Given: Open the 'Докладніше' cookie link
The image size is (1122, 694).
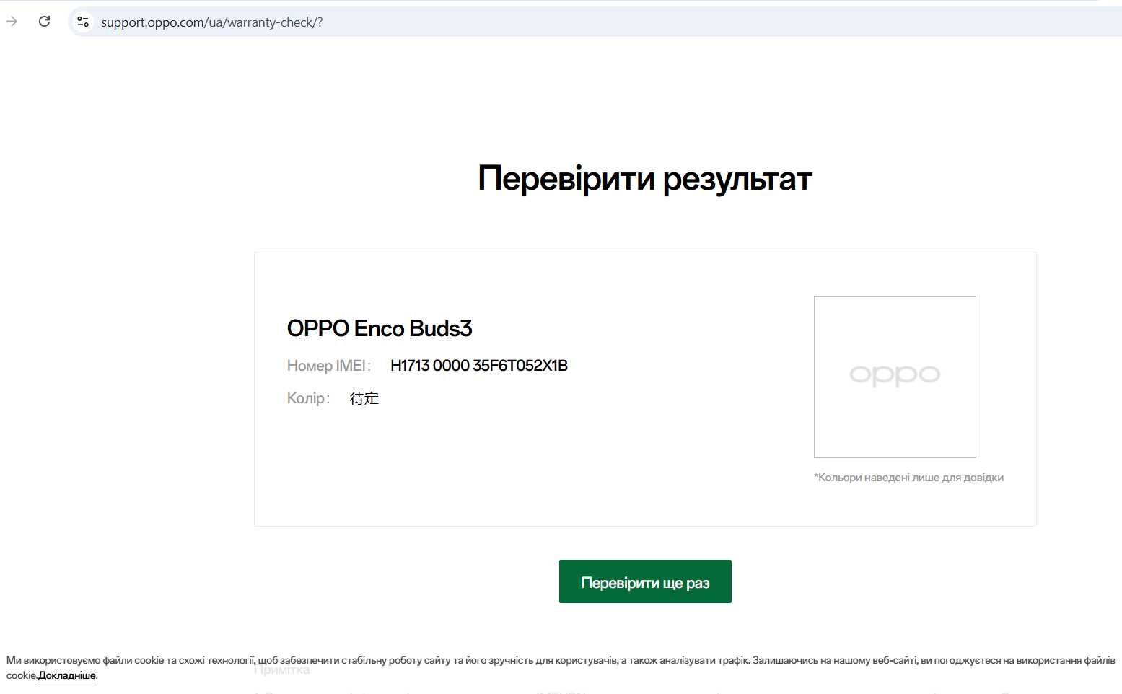Looking at the screenshot, I should pyautogui.click(x=67, y=676).
